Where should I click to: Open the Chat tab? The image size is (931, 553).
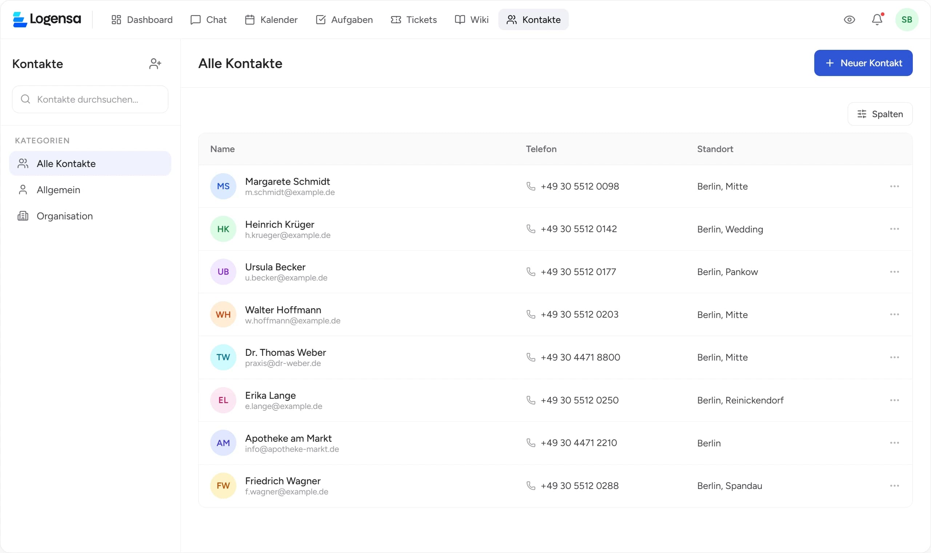[208, 19]
